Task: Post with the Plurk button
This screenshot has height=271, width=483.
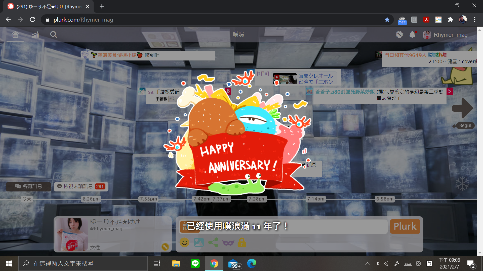Action: tap(405, 226)
